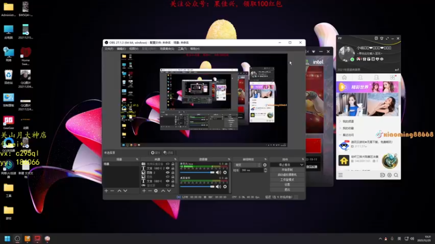Open the scene transition properties gear
The width and height of the screenshot is (435, 244).
265,165
